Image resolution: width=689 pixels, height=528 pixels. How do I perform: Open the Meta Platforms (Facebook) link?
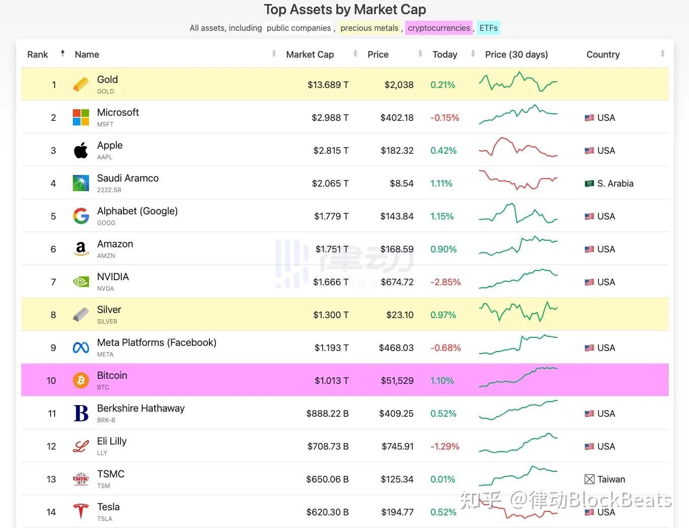157,342
